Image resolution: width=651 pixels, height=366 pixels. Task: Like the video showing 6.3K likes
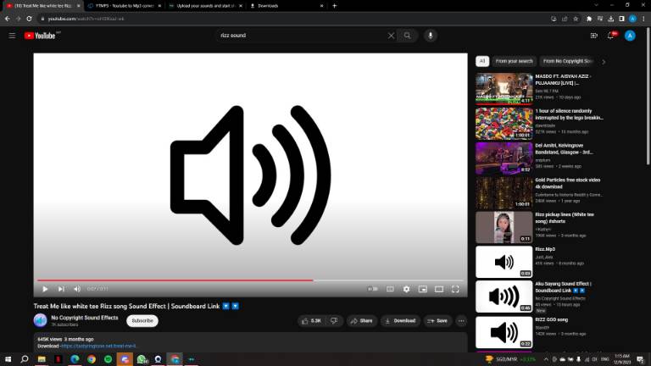(x=311, y=321)
